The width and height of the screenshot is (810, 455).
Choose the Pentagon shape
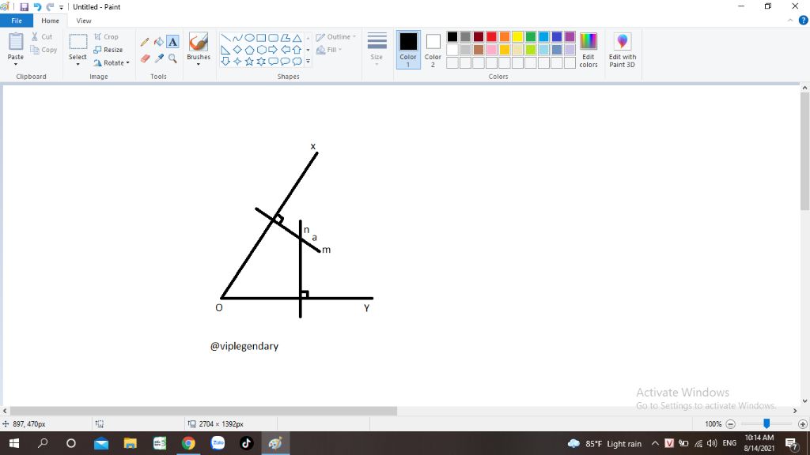tap(249, 50)
